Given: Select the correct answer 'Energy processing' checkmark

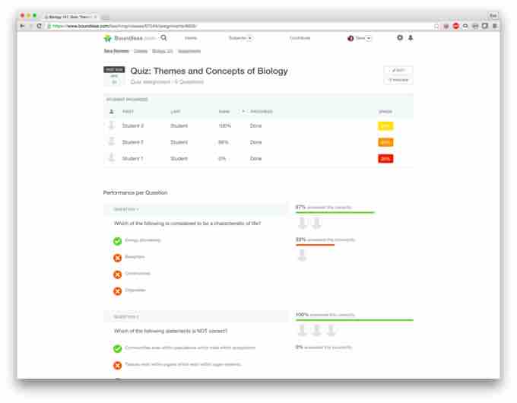Looking at the screenshot, I should [x=117, y=241].
